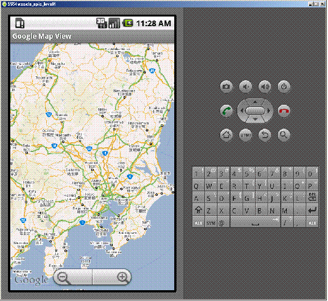Click the green call phone button

pos(226,111)
